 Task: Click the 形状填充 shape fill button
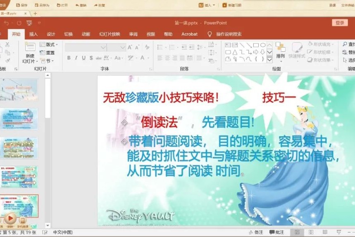tap(321, 44)
